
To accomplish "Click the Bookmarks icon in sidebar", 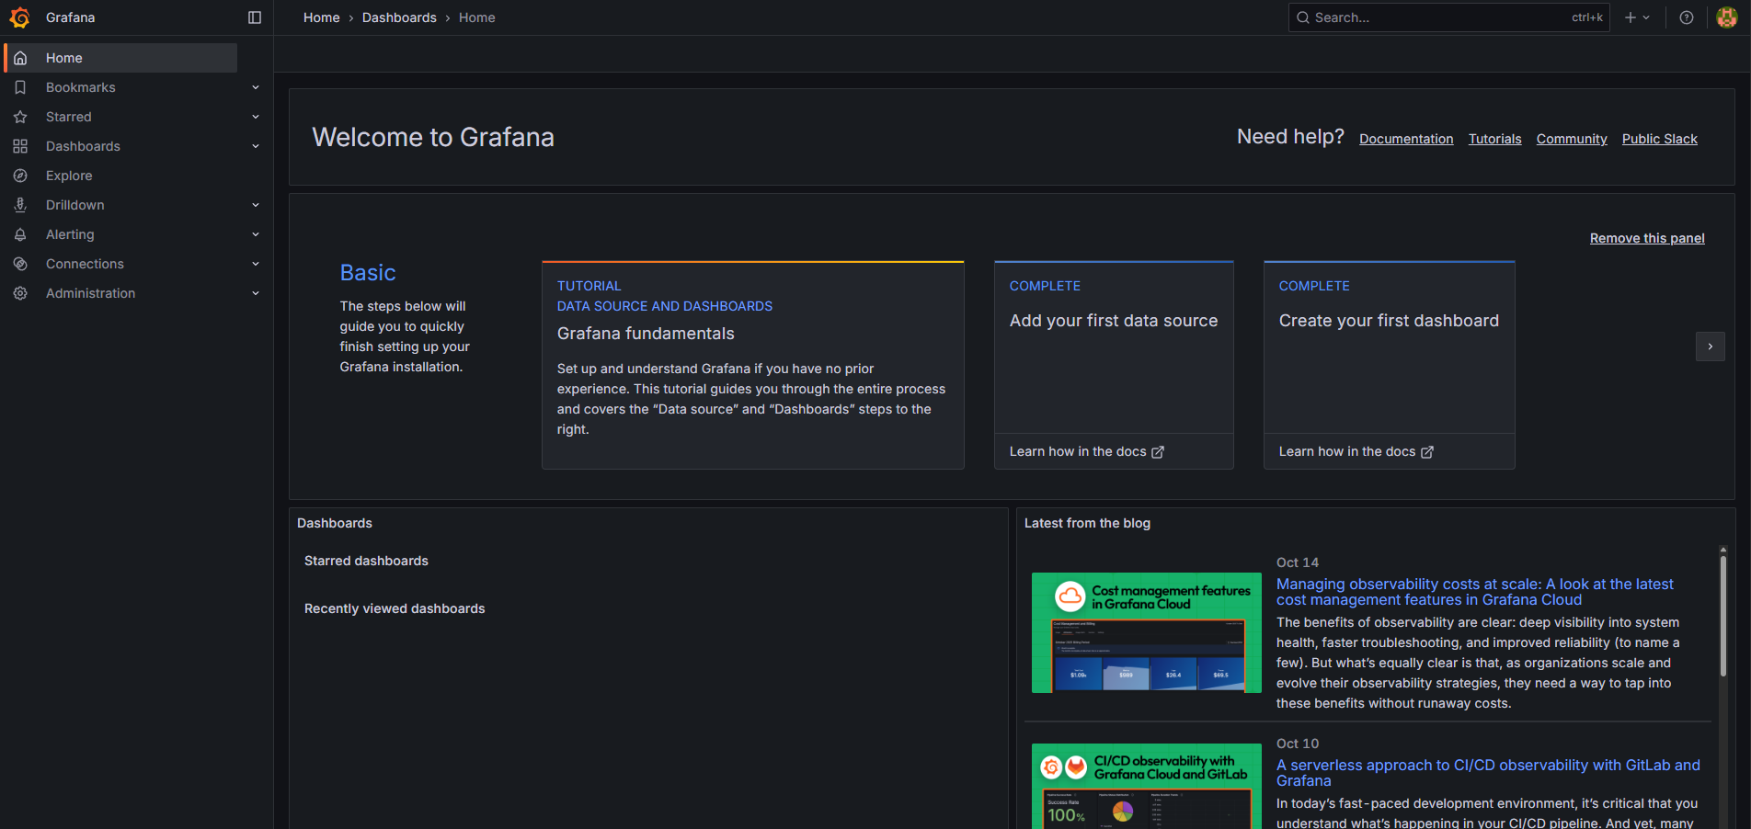I will 20,87.
